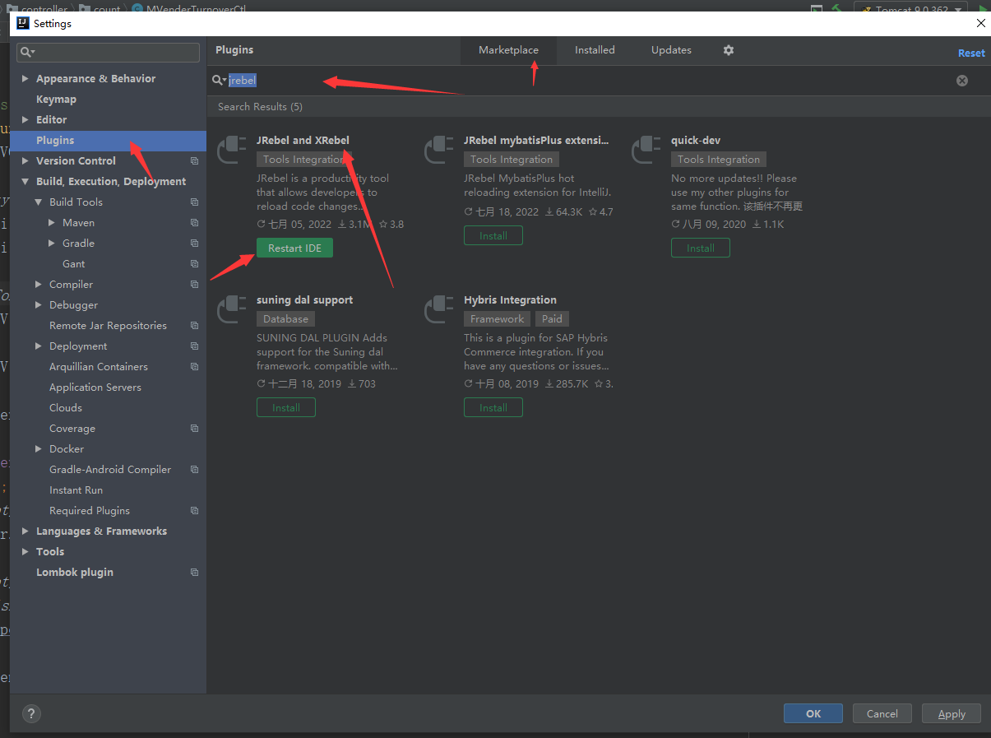The height and width of the screenshot is (738, 991).
Task: Click the Apply button
Action: [x=952, y=713]
